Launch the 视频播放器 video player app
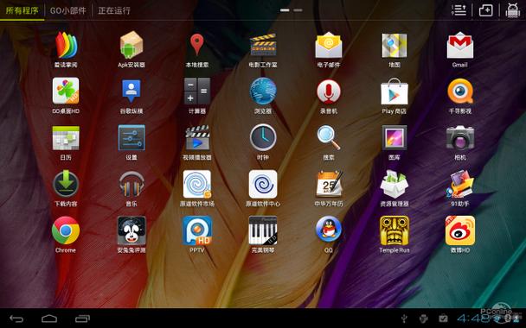The height and width of the screenshot is (328, 526). click(x=197, y=137)
